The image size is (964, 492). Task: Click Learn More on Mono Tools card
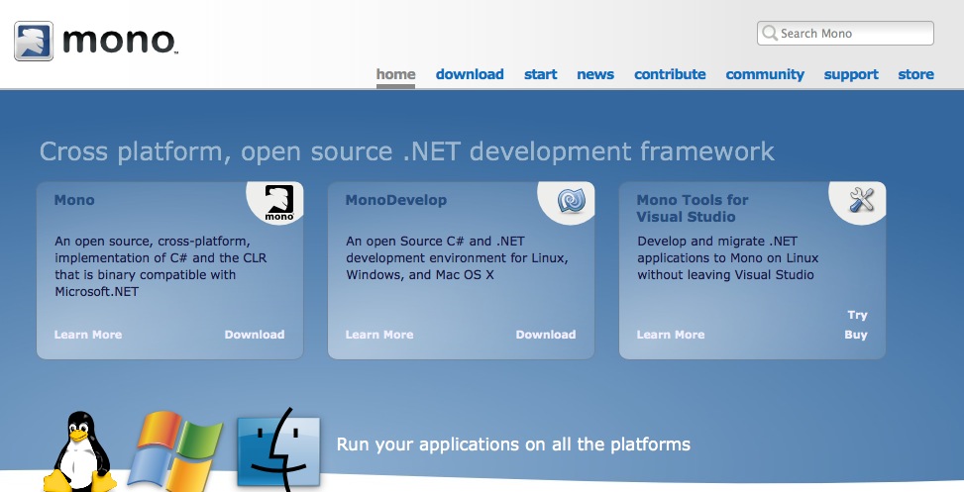pos(671,335)
